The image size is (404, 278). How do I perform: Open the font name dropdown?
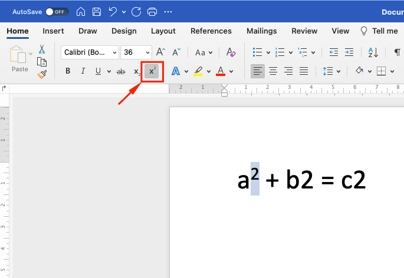click(x=114, y=52)
